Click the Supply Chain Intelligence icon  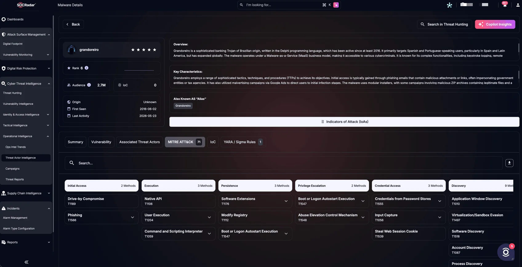click(x=4, y=193)
